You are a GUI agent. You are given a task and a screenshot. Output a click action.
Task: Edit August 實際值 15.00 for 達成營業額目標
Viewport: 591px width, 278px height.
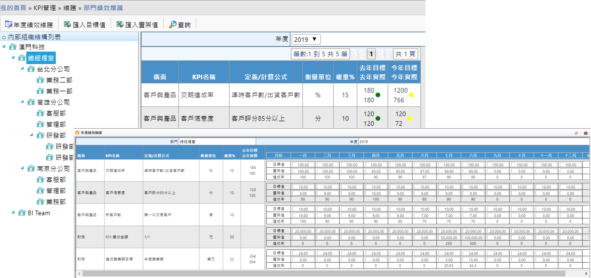pyautogui.click(x=473, y=260)
